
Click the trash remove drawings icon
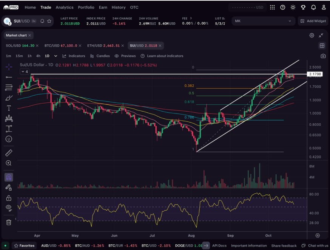point(9,222)
